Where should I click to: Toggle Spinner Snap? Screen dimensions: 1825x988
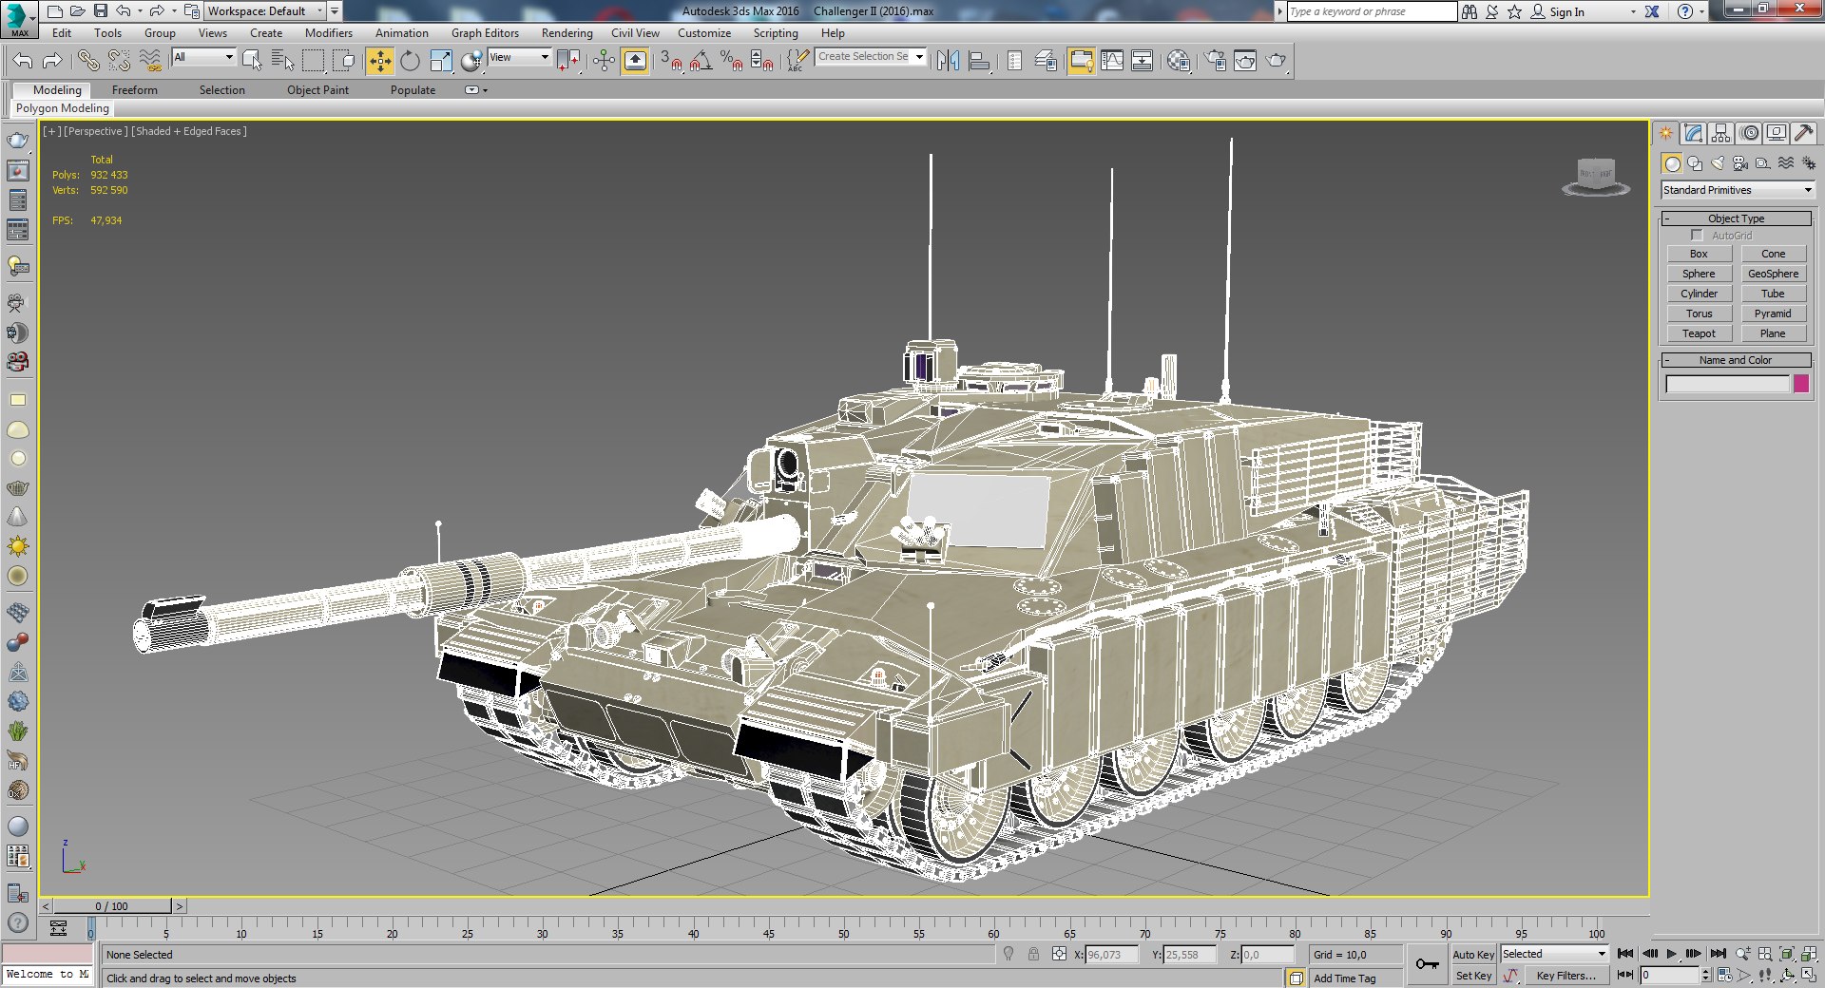[x=762, y=61]
